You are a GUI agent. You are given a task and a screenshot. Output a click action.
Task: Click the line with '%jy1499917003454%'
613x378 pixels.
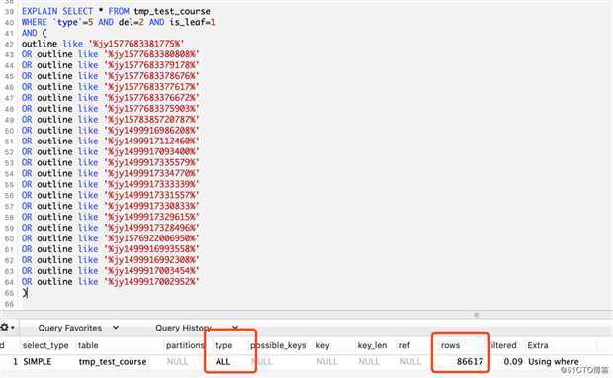(x=111, y=271)
